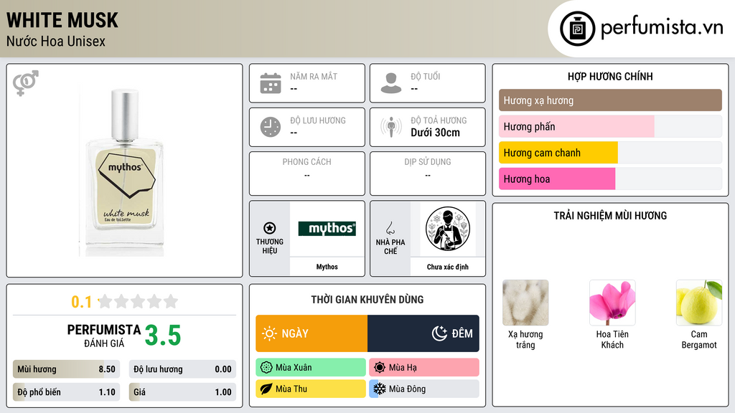735x413 pixels.
Task: Click the Độ lưu hương 0.00 score bar
Action: [182, 369]
